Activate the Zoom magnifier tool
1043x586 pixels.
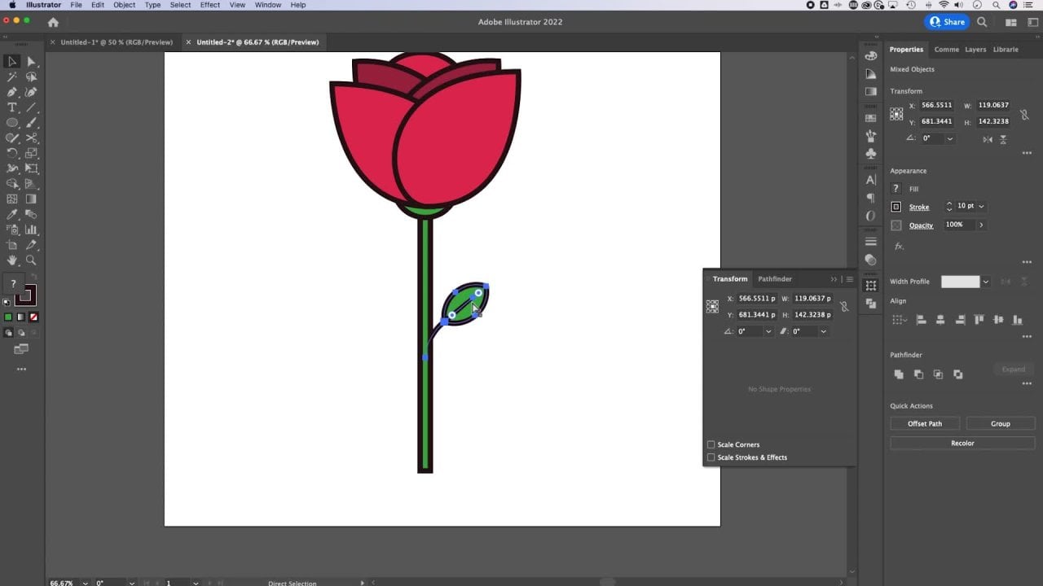click(x=31, y=260)
